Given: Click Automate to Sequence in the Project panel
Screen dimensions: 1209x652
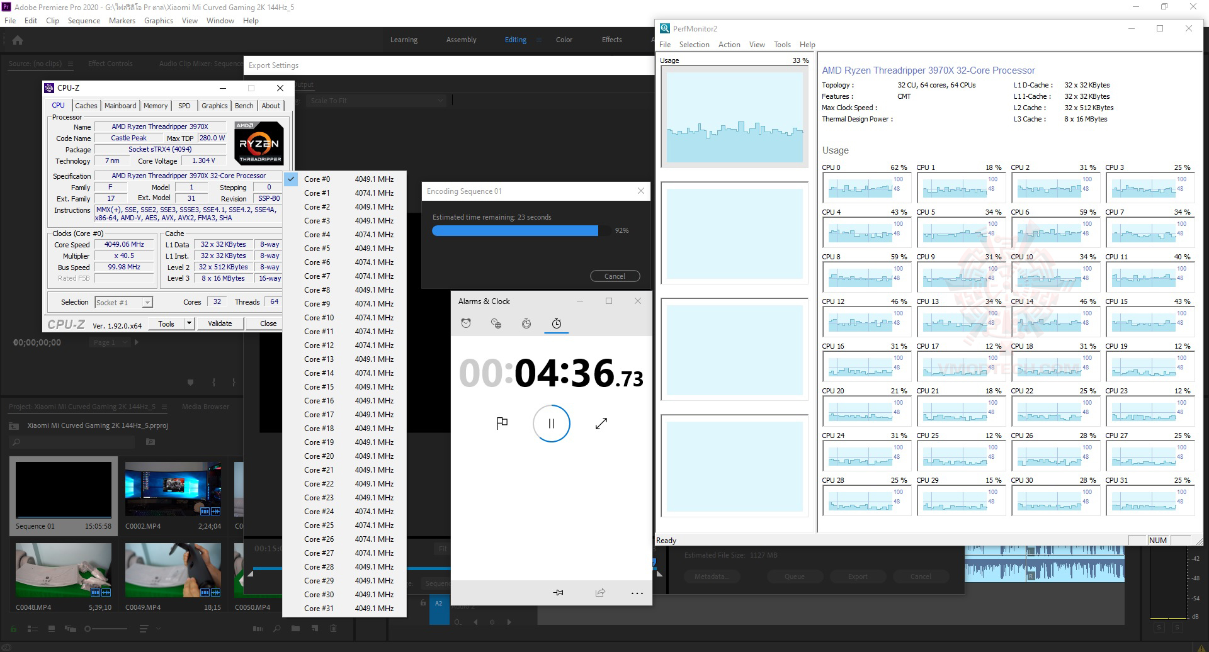Looking at the screenshot, I should point(258,629).
